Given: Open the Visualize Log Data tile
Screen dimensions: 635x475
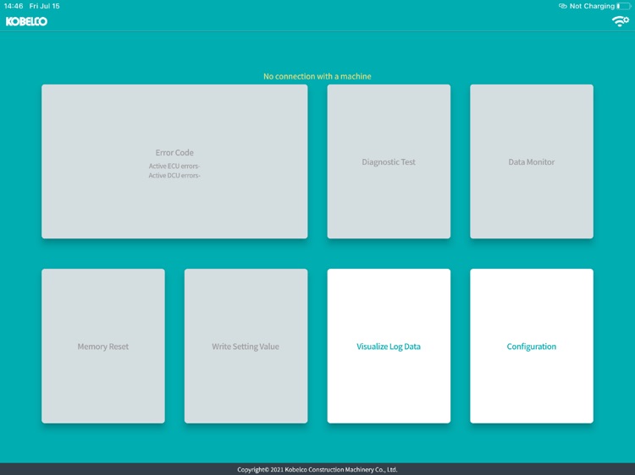Looking at the screenshot, I should pyautogui.click(x=389, y=346).
